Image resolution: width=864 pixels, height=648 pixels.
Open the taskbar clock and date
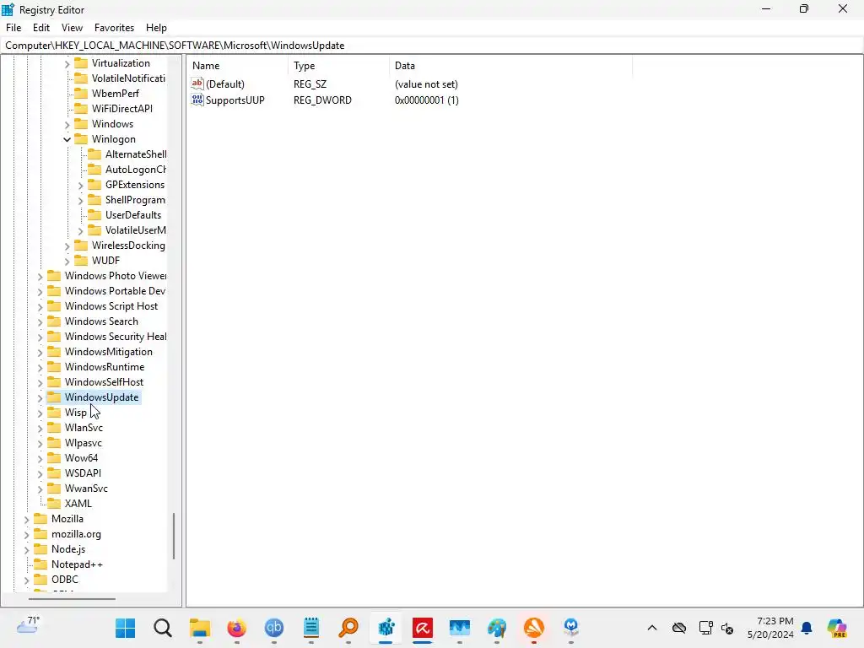click(x=770, y=628)
